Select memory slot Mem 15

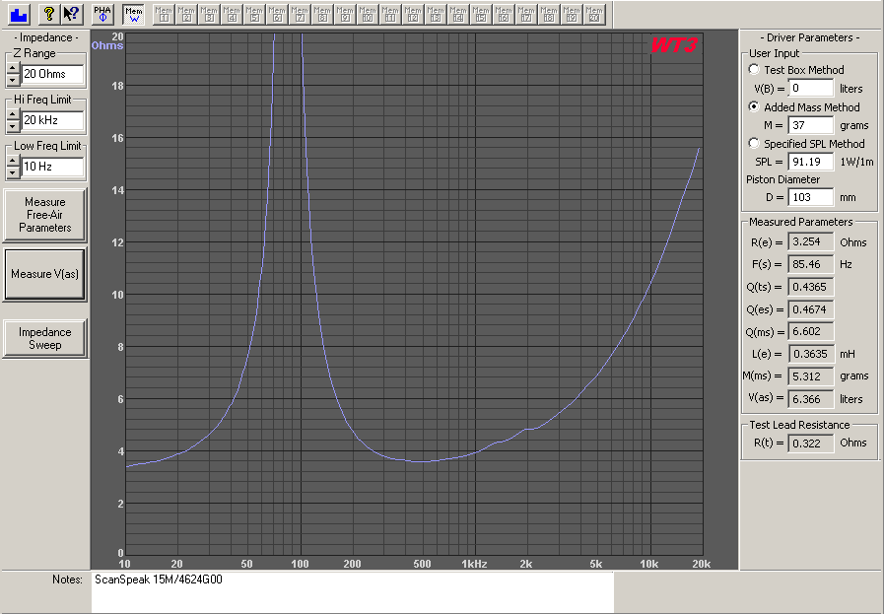(x=480, y=14)
